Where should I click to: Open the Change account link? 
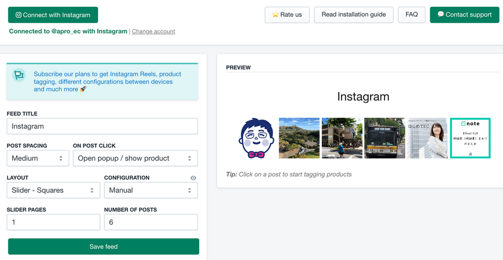(x=154, y=31)
